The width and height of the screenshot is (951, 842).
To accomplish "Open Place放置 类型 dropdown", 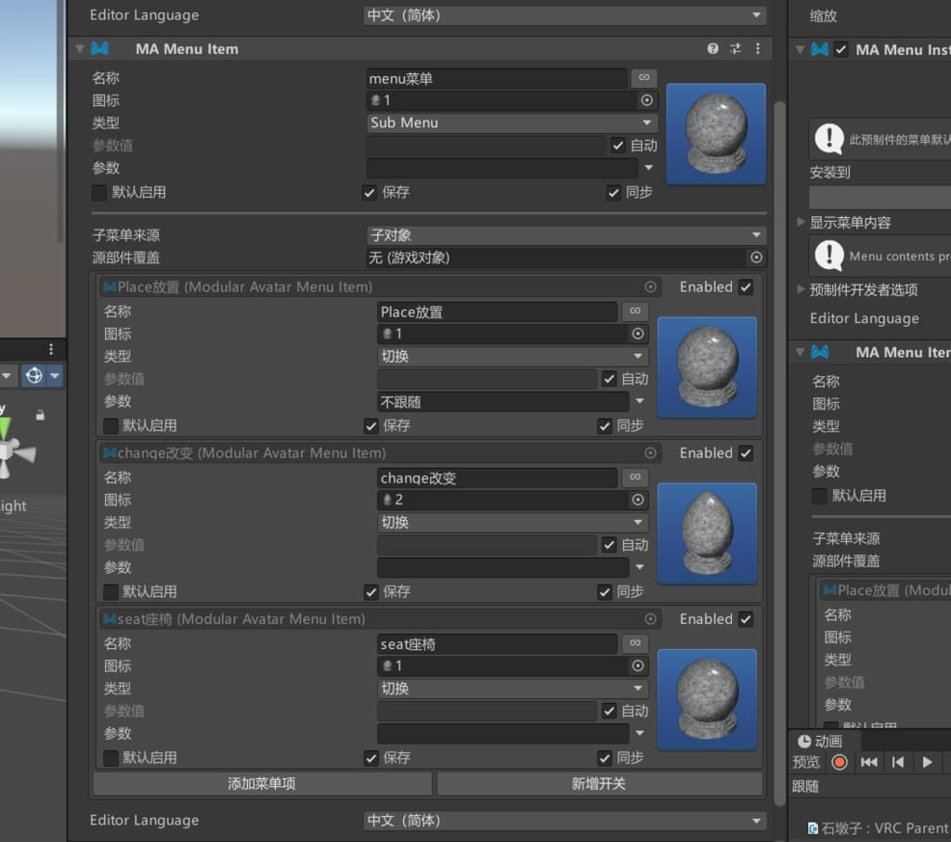I will [513, 356].
